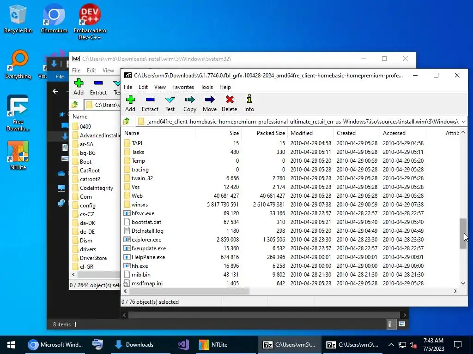Click Add in the back System32 7-Zip window

click(x=79, y=87)
